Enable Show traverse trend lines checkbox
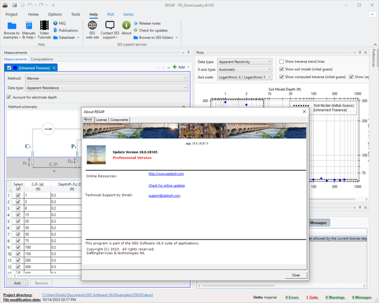The height and width of the screenshot is (303, 379). pos(281,62)
